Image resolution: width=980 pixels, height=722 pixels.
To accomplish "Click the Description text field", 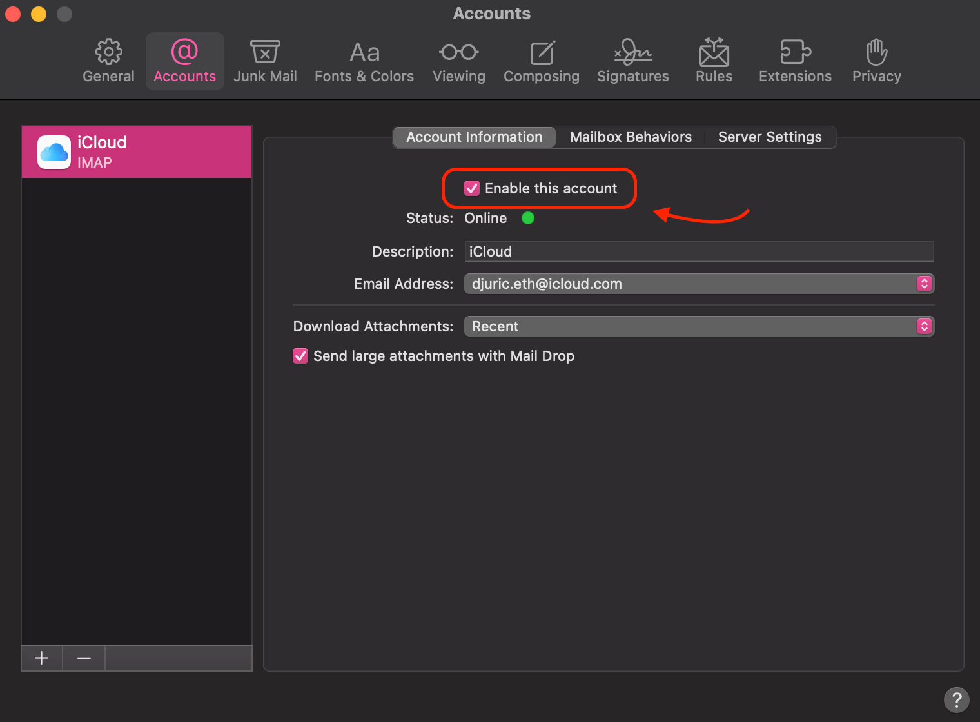I will click(x=700, y=251).
